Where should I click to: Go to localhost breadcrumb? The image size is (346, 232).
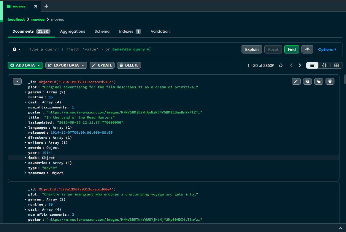tap(16, 19)
